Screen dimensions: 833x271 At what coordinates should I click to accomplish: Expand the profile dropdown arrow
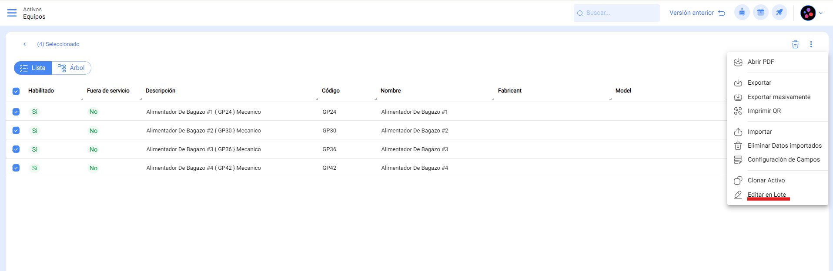(x=821, y=13)
